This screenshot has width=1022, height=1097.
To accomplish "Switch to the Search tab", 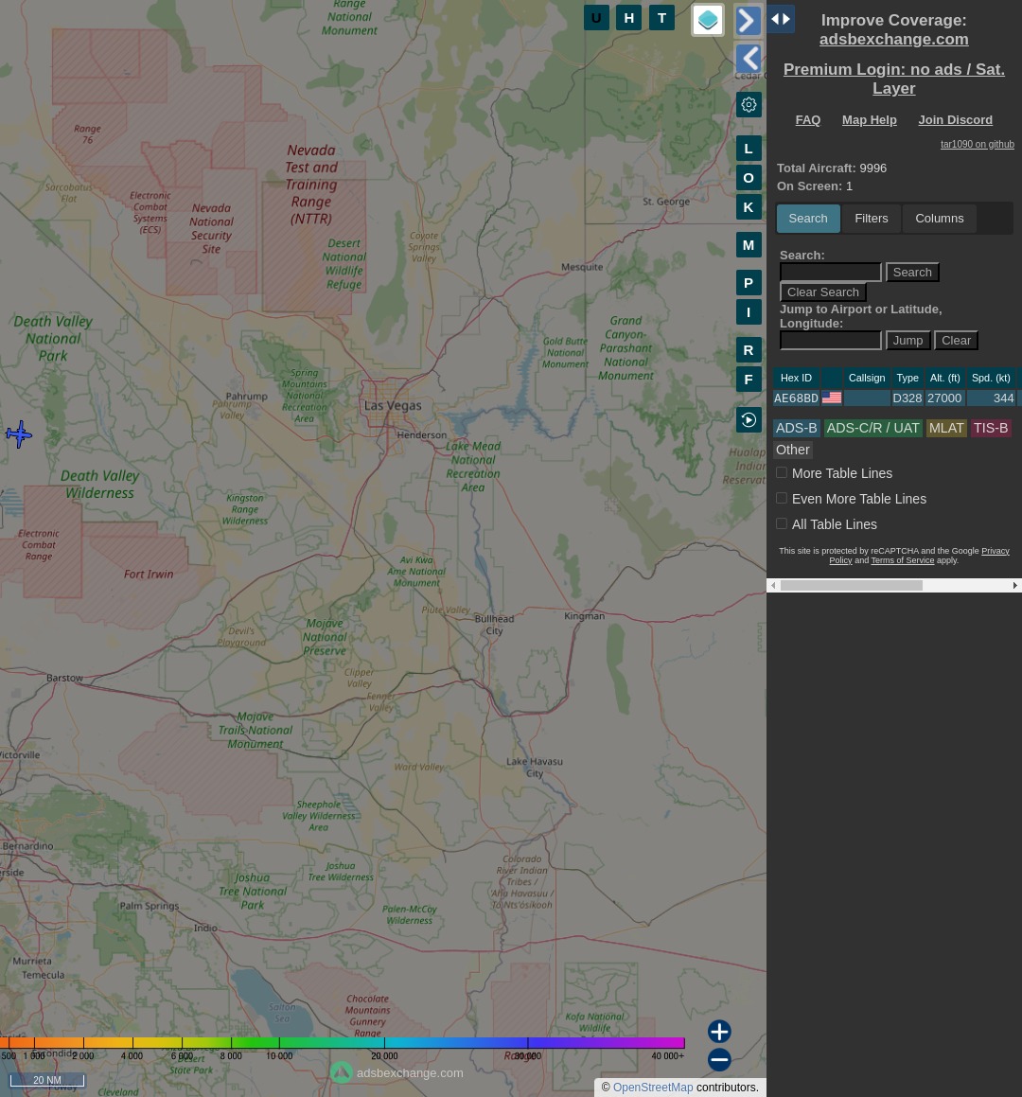I will click(x=808, y=219).
